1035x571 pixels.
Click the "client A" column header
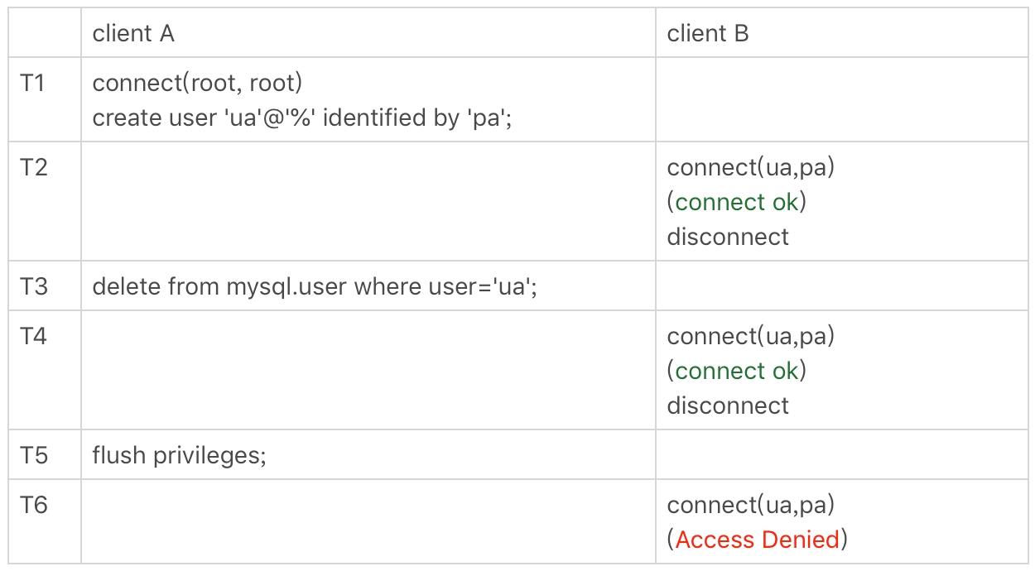tap(133, 34)
